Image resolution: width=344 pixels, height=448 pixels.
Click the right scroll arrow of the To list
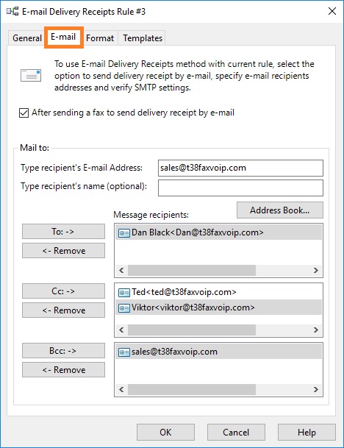pyautogui.click(x=316, y=270)
